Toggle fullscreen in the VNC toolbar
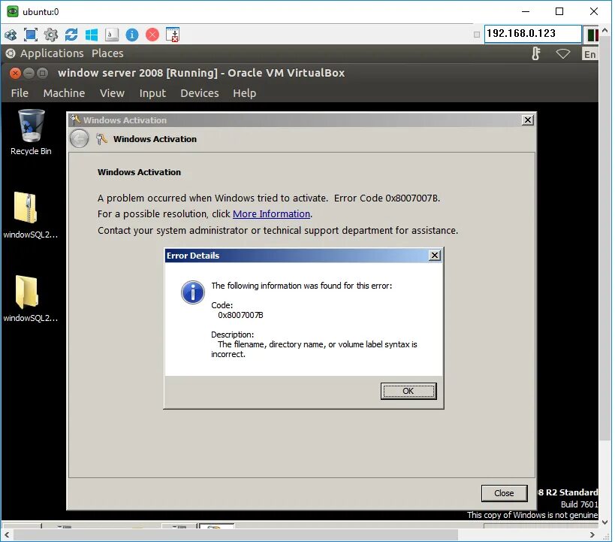 pyautogui.click(x=30, y=35)
